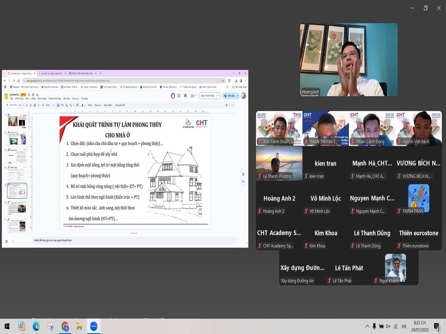Click the muted mic icon on Võ Minh Lộc
This screenshot has height=334, width=446.
(307, 211)
